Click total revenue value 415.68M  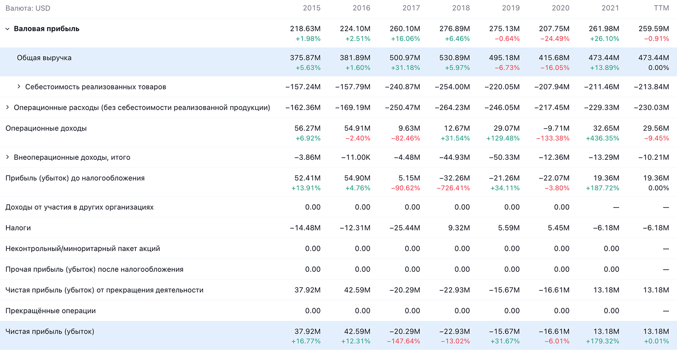pyautogui.click(x=554, y=58)
